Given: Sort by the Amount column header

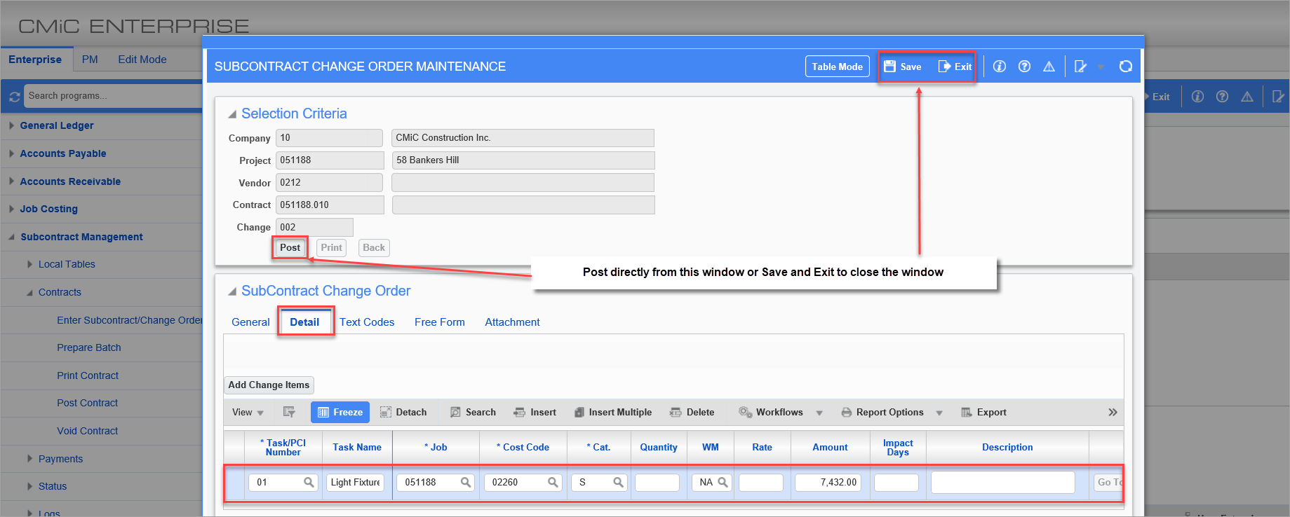Looking at the screenshot, I should pyautogui.click(x=830, y=447).
